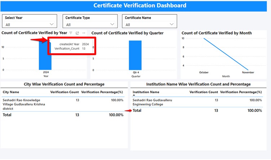Expand the Certificate Name dropdown
Image resolution: width=271 pixels, height=160 pixels.
(x=172, y=24)
